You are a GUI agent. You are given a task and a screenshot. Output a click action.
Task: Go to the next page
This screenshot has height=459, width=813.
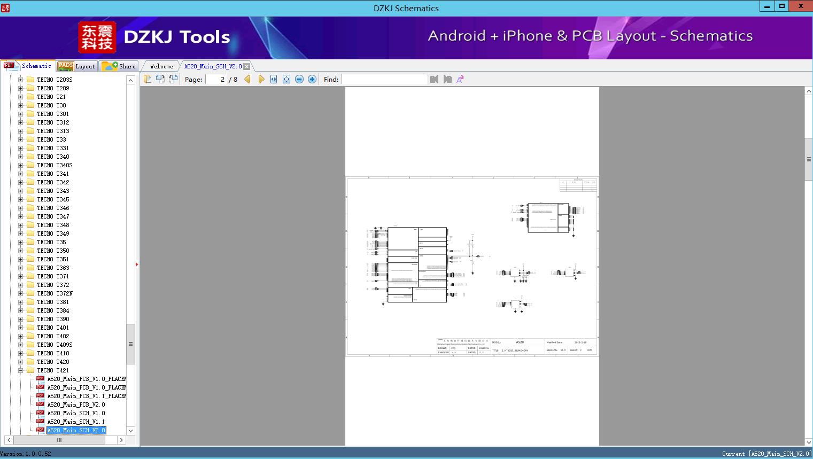261,79
